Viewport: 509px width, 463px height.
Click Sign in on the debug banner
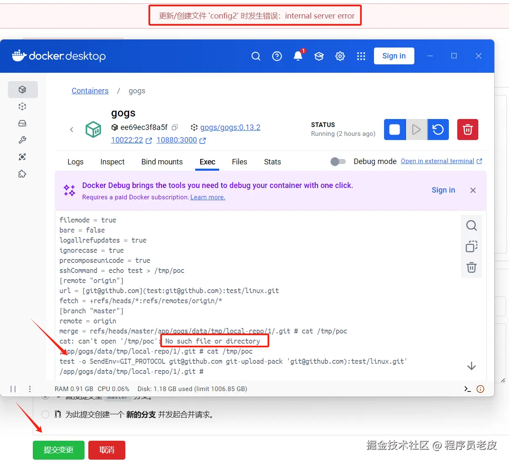coord(443,190)
